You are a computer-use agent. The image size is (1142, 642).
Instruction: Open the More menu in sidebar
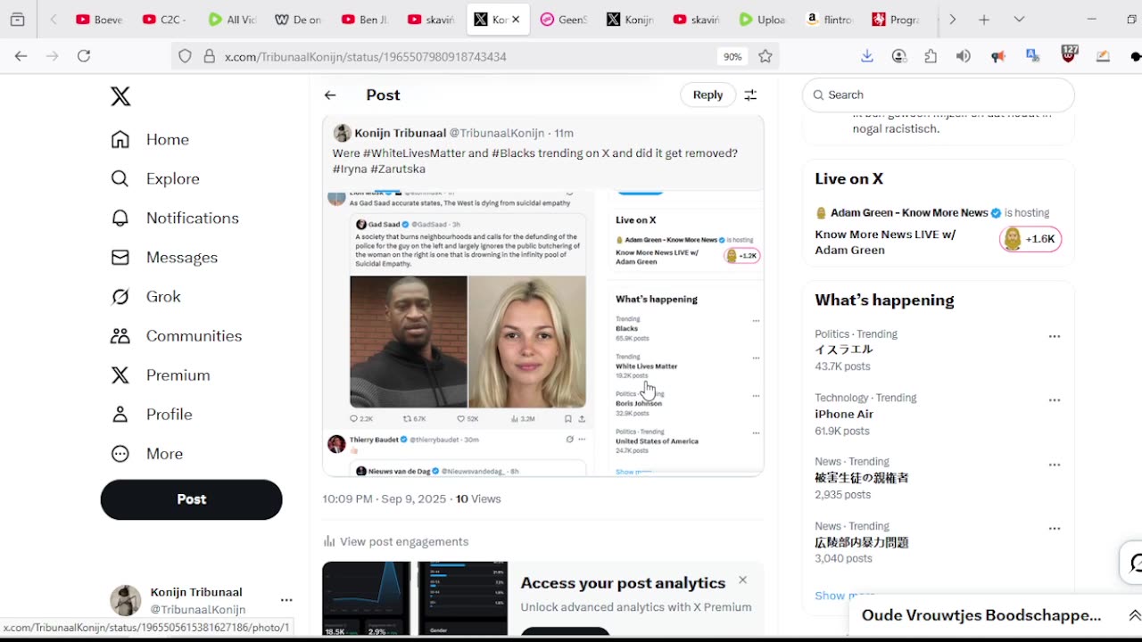[147, 453]
